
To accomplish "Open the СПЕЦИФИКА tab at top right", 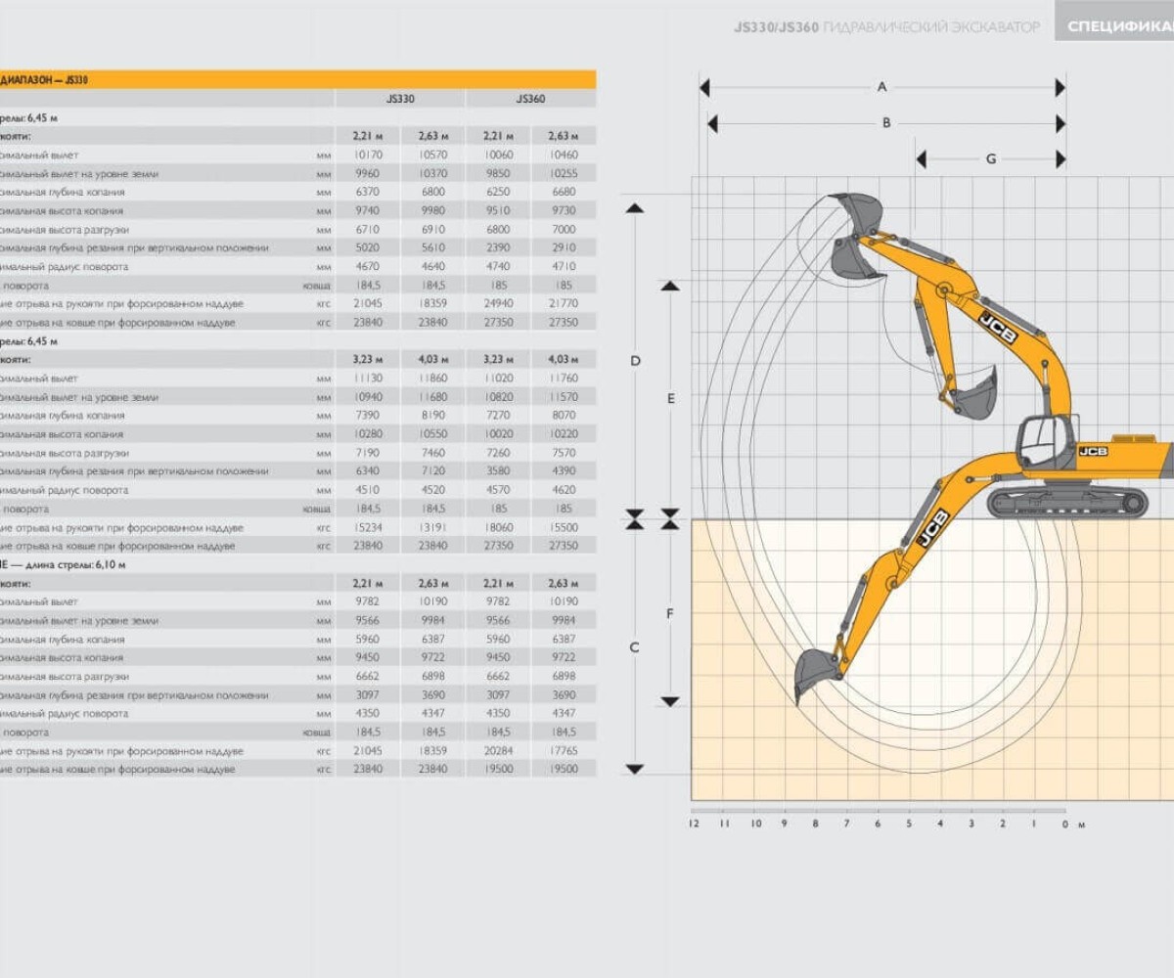I will (1114, 26).
